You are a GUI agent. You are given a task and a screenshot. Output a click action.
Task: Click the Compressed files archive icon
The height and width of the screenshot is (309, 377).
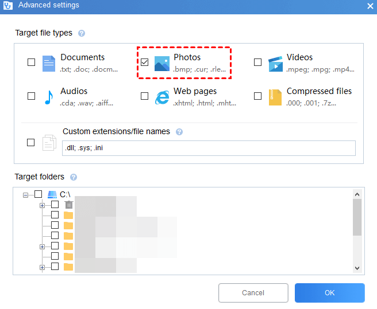click(x=275, y=96)
